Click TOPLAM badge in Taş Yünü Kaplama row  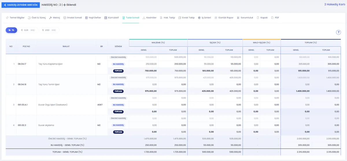tap(118, 71)
